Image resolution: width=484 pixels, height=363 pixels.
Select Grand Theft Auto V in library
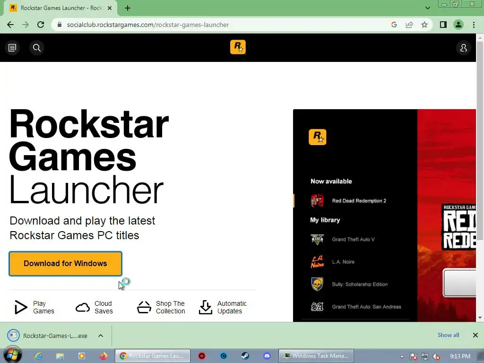click(355, 240)
